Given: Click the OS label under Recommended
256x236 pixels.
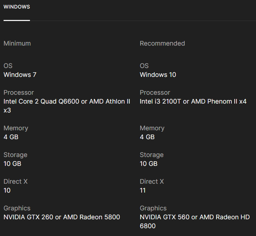Looking at the screenshot, I should 144,66.
